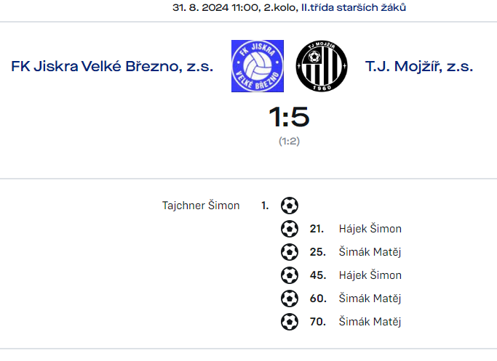Screen dimensions: 497x361
Task: Click the goal ball icon at minute 60
Action: pyautogui.click(x=290, y=299)
